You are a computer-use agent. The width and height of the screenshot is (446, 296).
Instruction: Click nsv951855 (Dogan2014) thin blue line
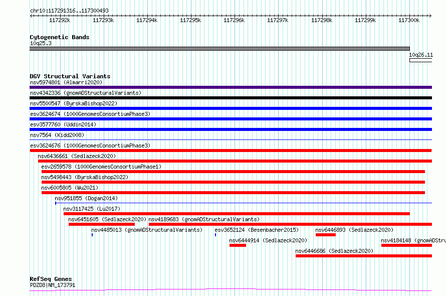(x=244, y=203)
